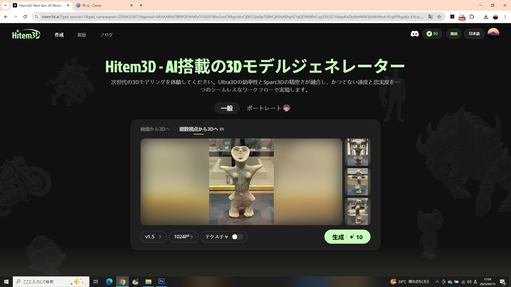Click the Chrome taskbar icon
The height and width of the screenshot is (287, 511).
122,282
